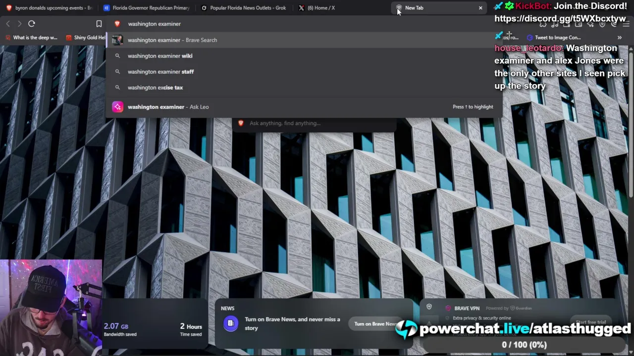634x356 pixels.
Task: Choose the 'washington examiner - Ask Leo' suggestion
Action: point(304,107)
